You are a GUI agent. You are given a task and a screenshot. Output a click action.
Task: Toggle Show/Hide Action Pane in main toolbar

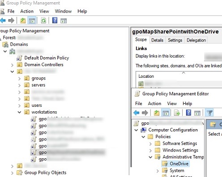tap(64, 21)
